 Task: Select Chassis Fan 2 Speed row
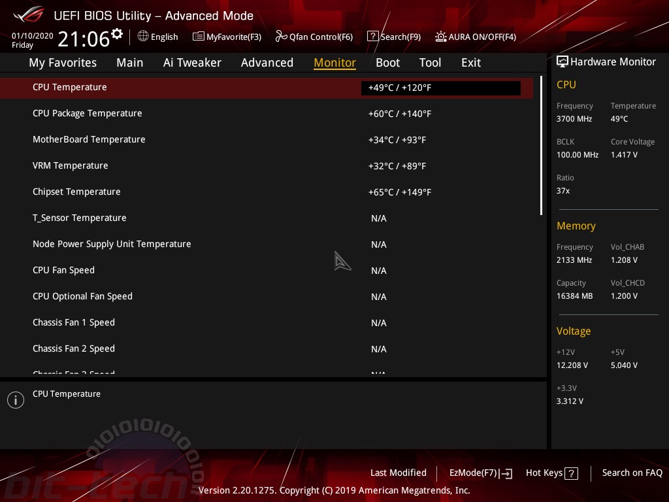[x=267, y=349]
